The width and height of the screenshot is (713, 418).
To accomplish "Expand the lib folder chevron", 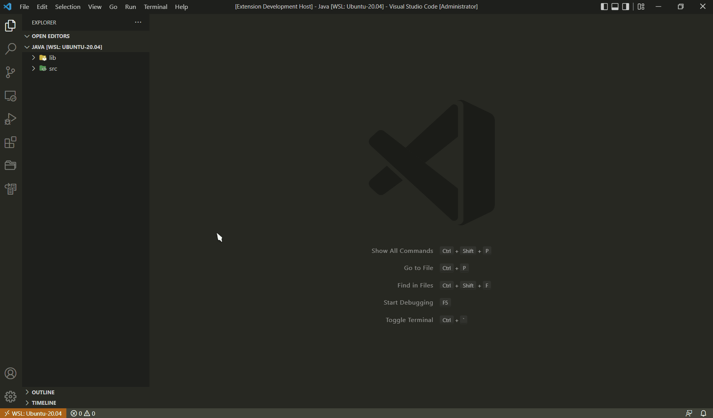I will 33,57.
